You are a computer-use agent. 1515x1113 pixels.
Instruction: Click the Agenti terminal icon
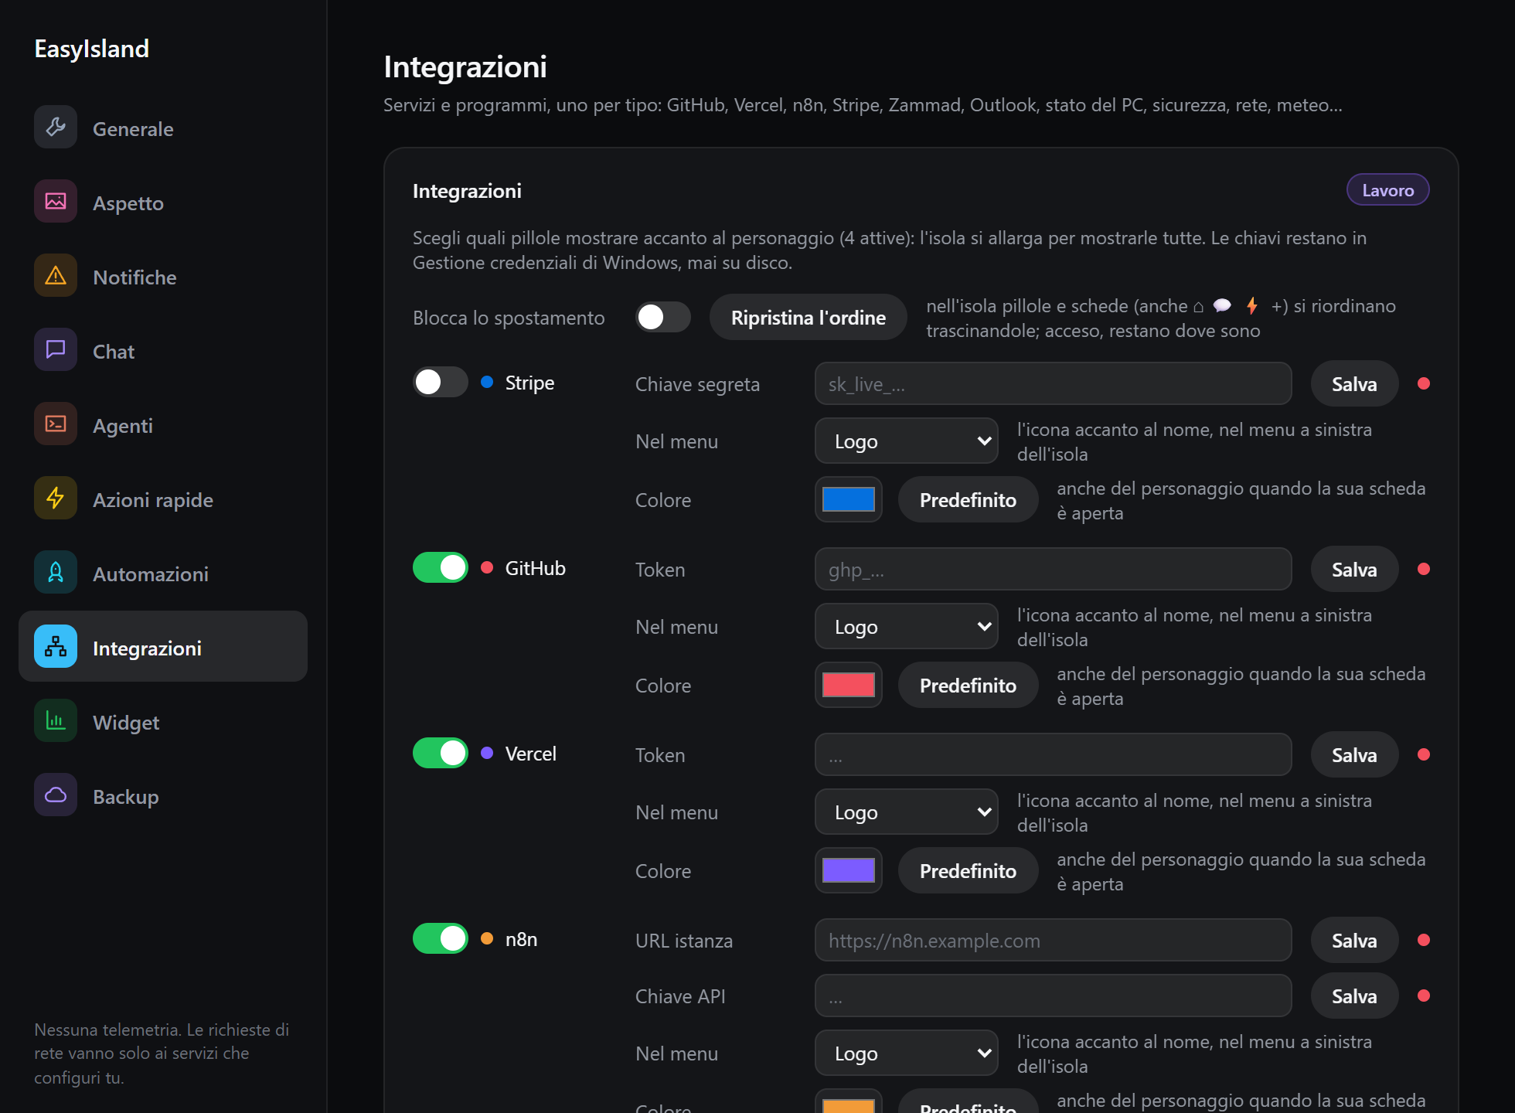pyautogui.click(x=56, y=424)
